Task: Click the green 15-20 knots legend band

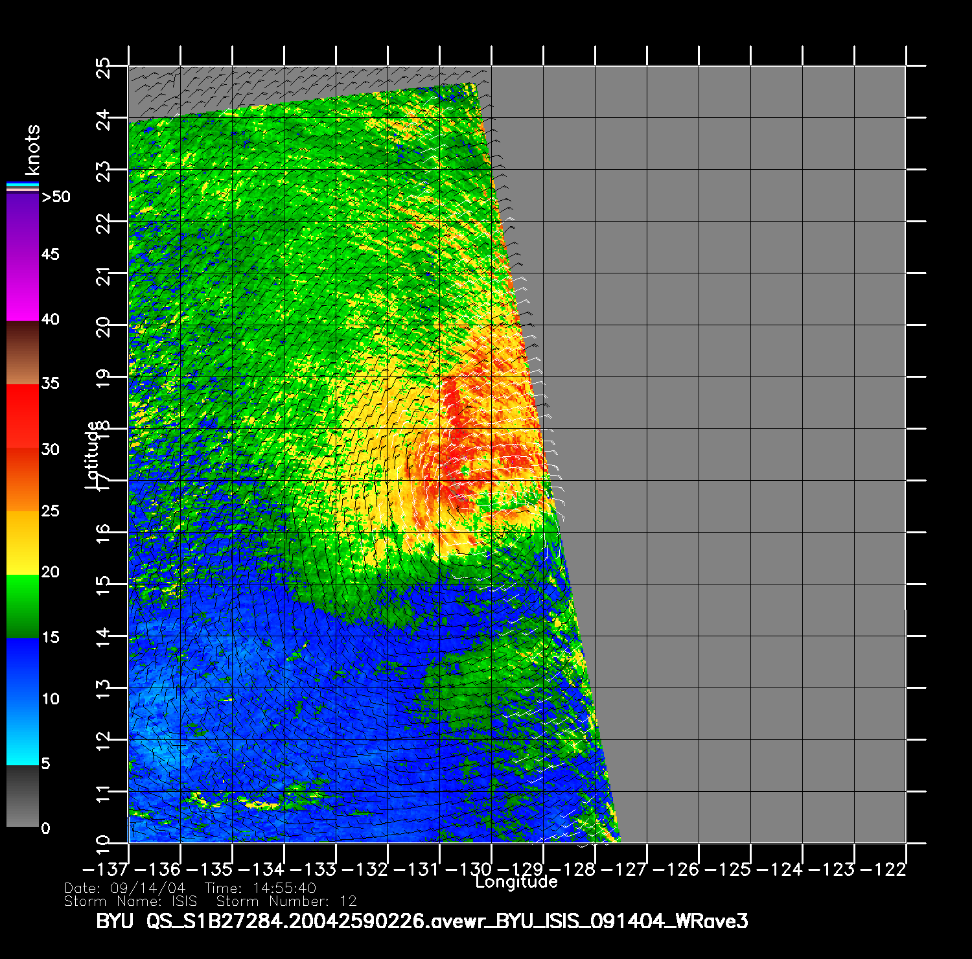Action: (x=23, y=607)
